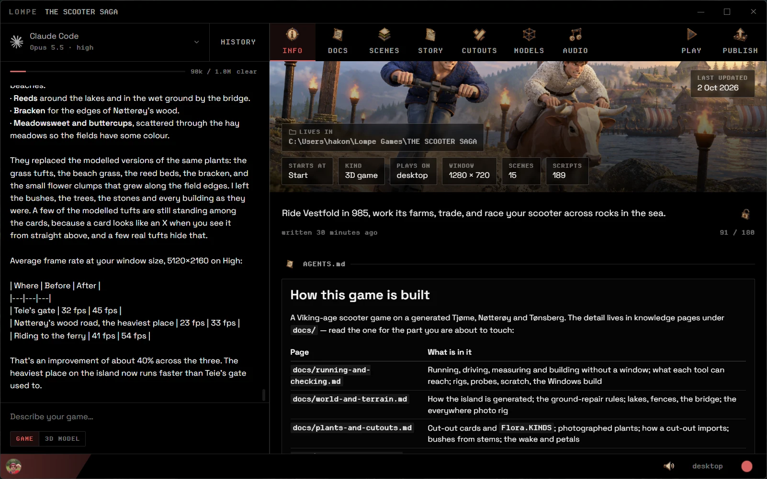Click the Publish ship icon

pyautogui.click(x=740, y=34)
